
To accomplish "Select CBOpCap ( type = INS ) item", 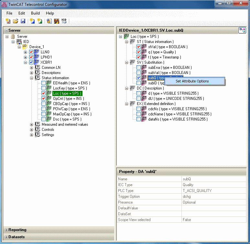I will (x=71, y=104).
